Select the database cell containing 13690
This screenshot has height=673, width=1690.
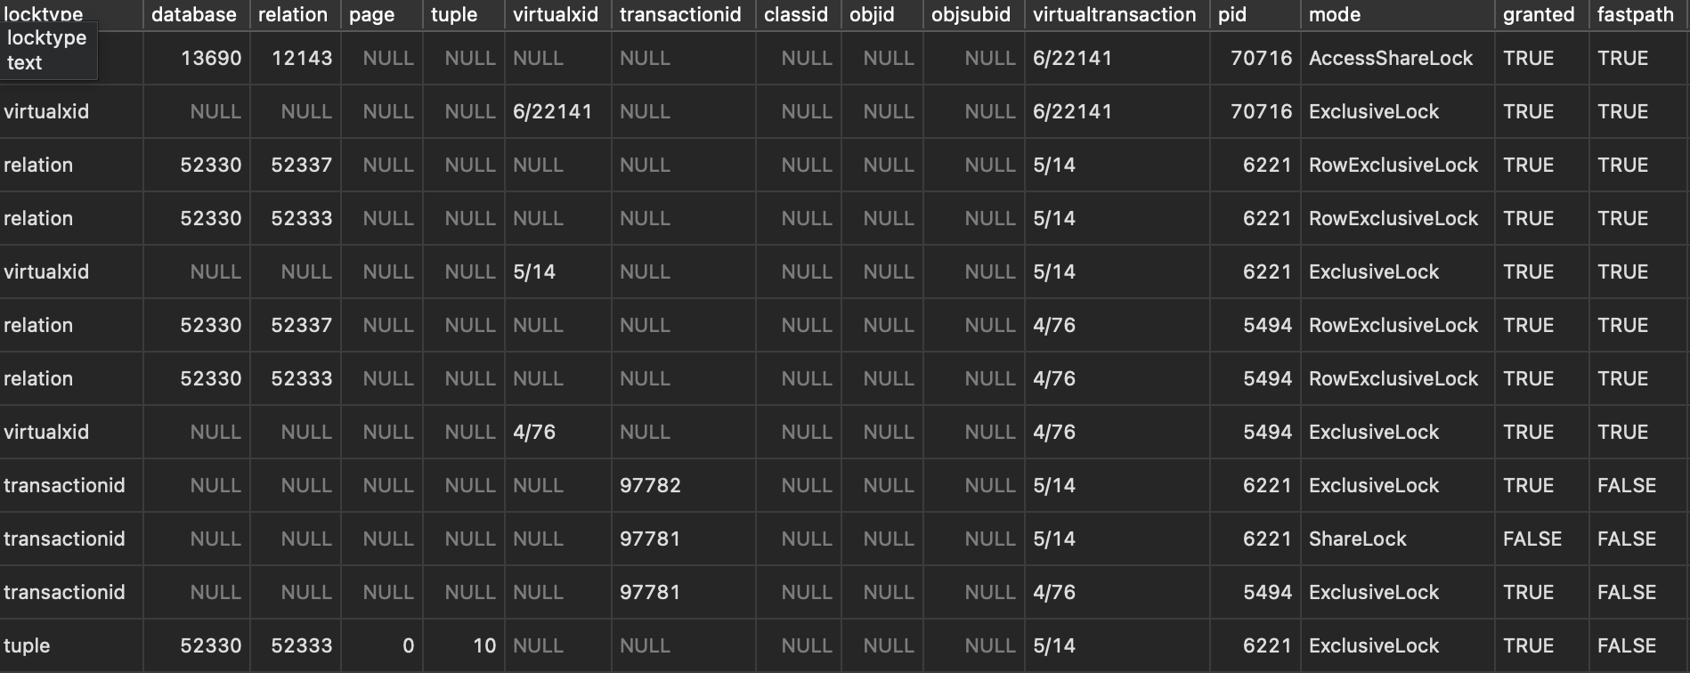[210, 58]
